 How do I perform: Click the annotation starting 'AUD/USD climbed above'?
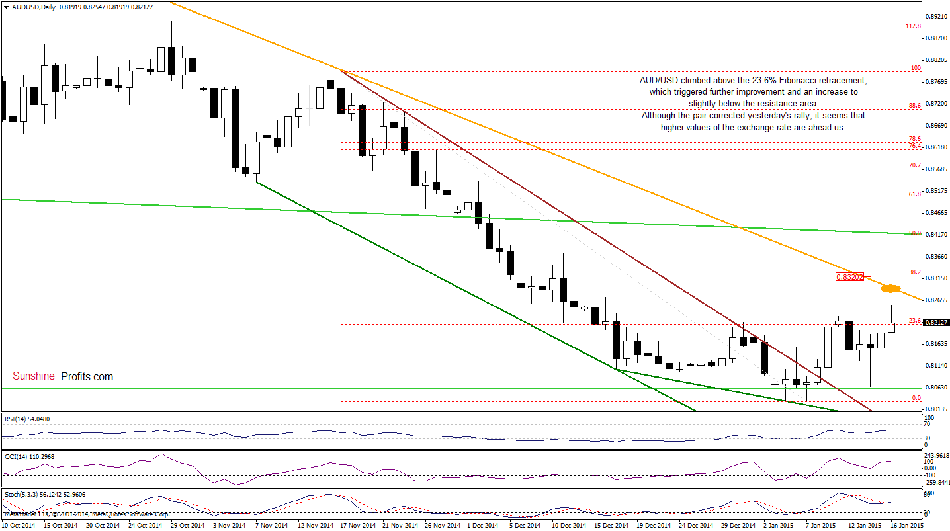pyautogui.click(x=753, y=104)
